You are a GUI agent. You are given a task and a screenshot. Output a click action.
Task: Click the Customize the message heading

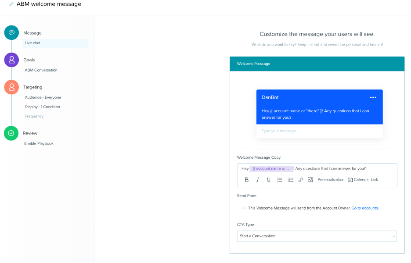317,34
